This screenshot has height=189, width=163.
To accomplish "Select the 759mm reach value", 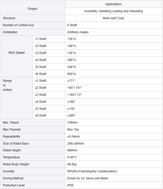I will (72, 123).
